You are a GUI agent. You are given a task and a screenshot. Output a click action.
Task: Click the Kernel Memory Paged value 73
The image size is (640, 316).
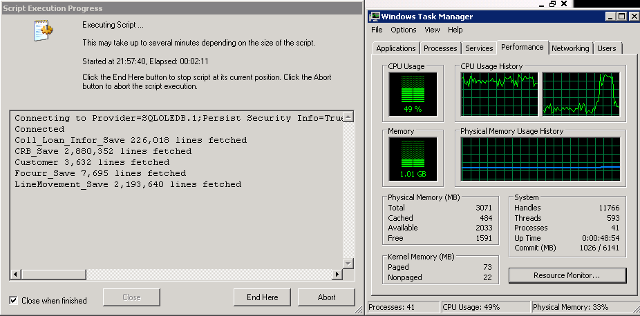pos(488,267)
